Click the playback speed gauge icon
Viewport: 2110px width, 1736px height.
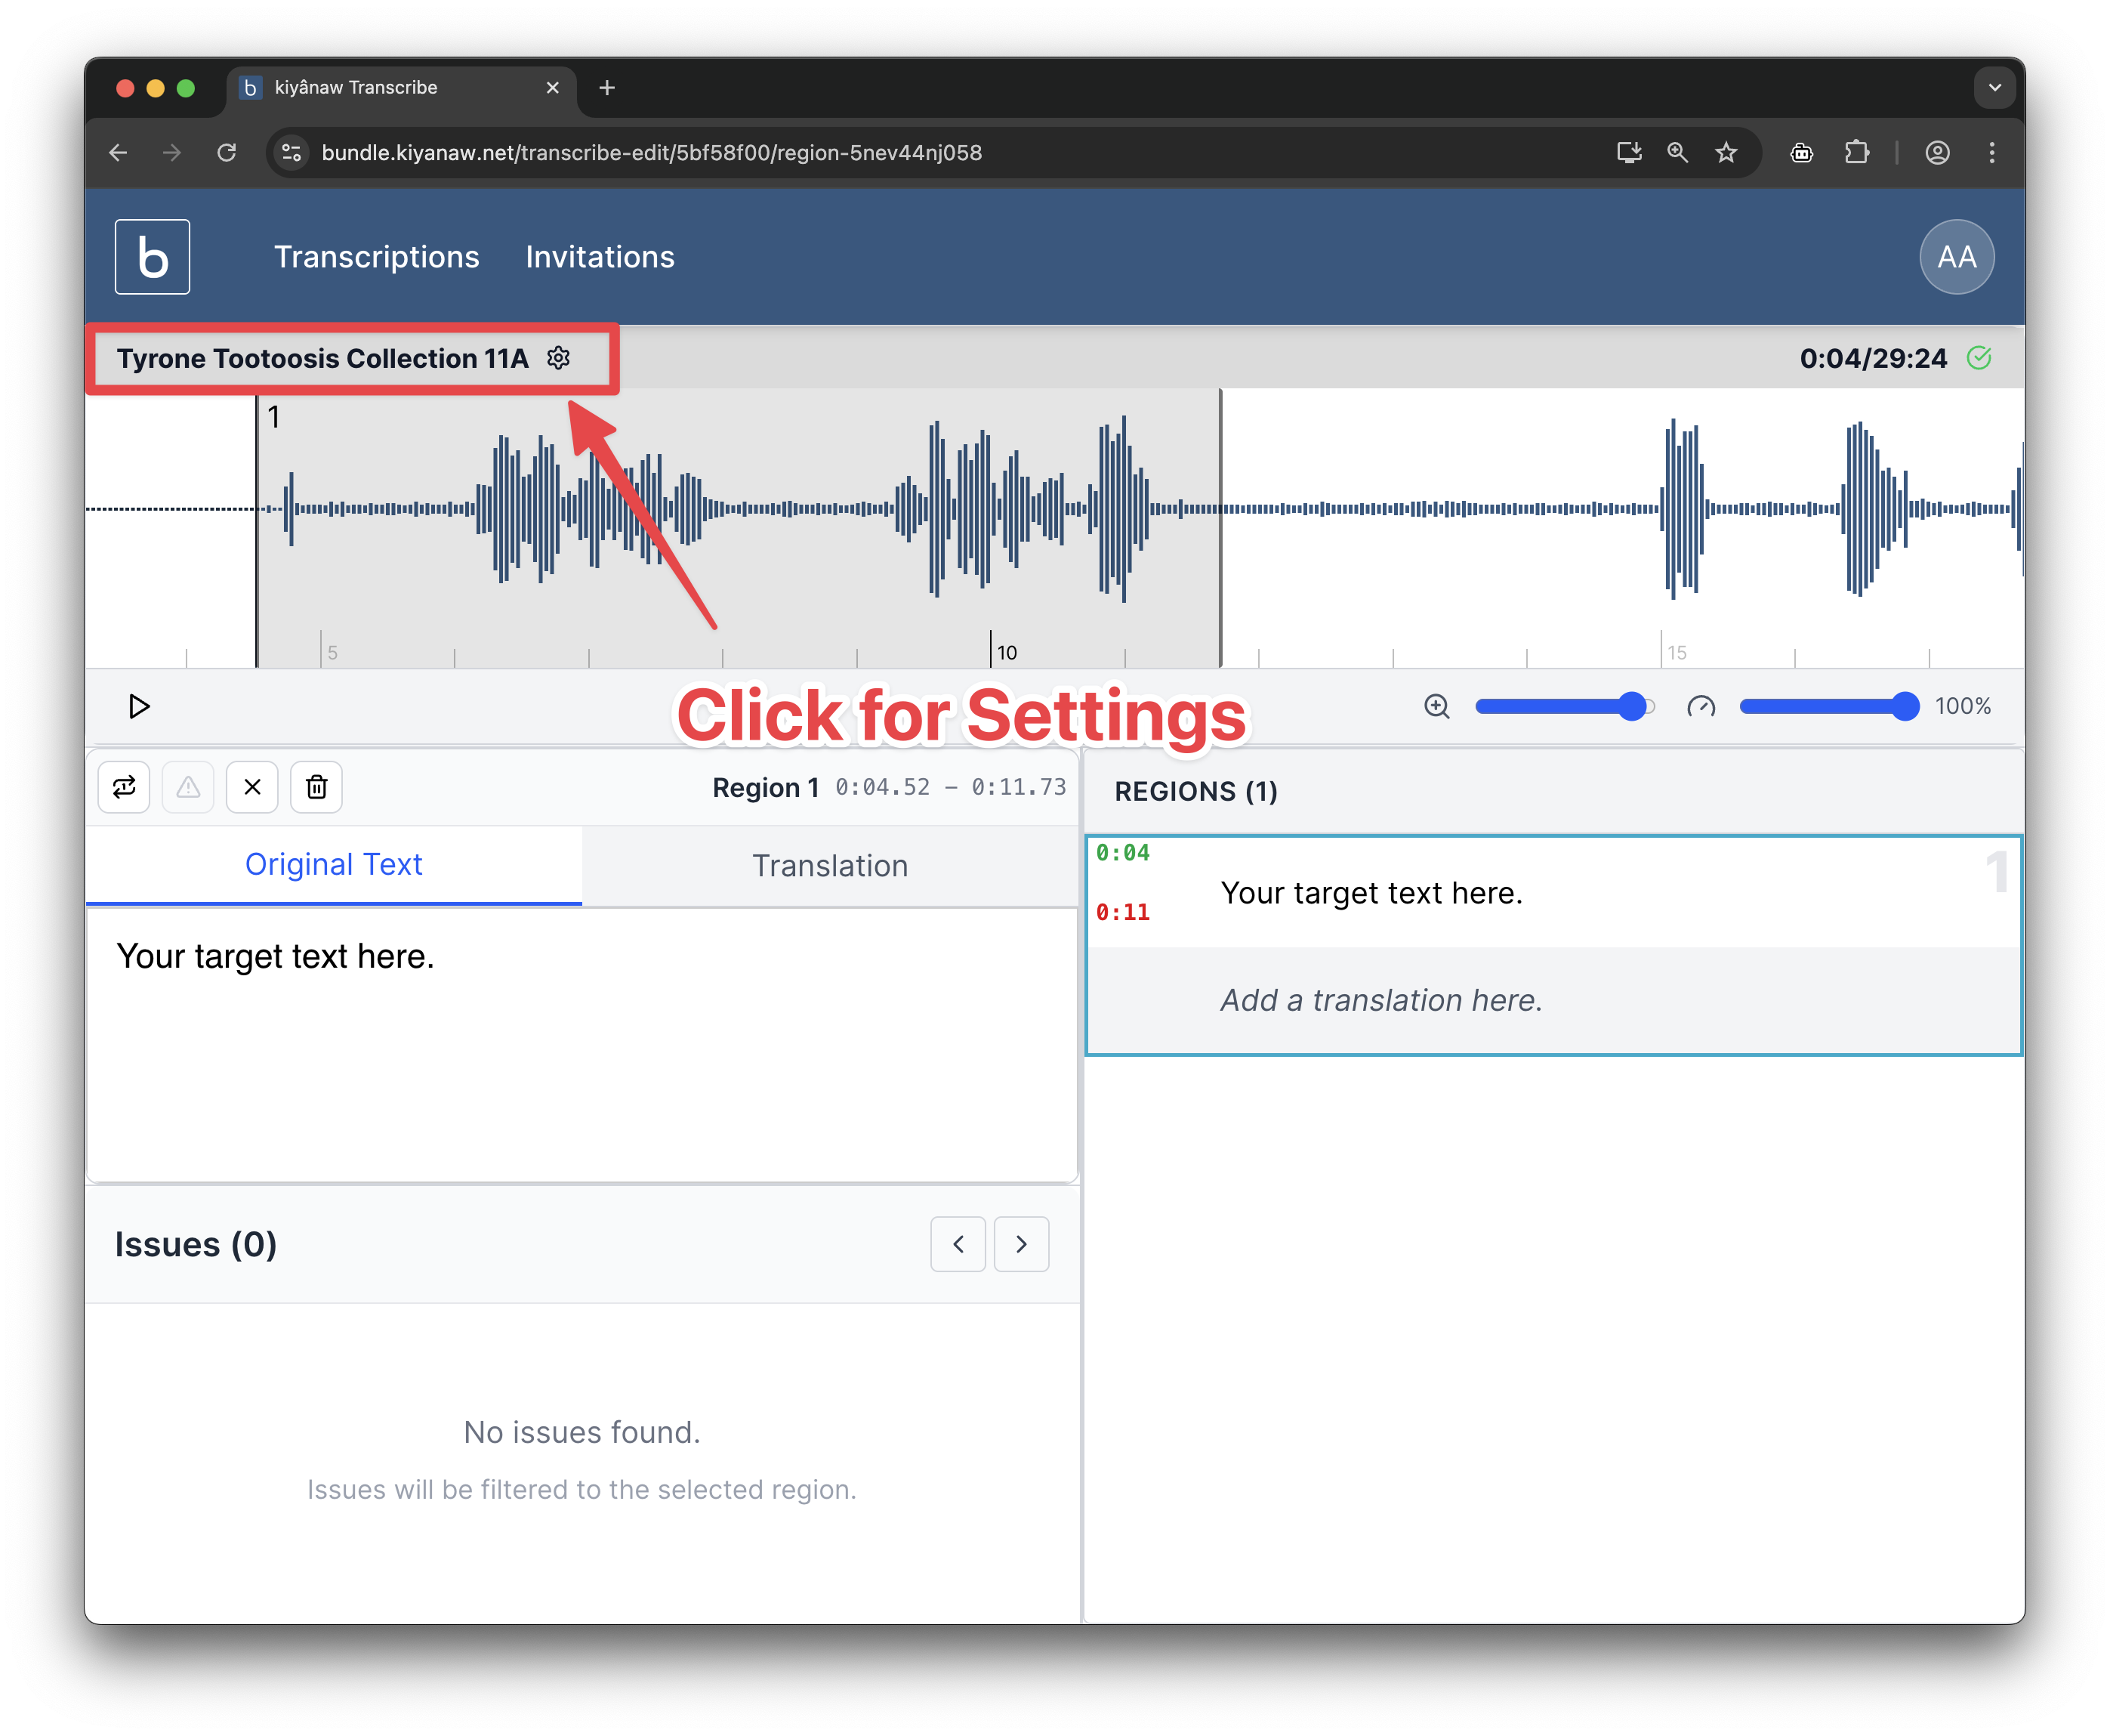coord(1702,706)
